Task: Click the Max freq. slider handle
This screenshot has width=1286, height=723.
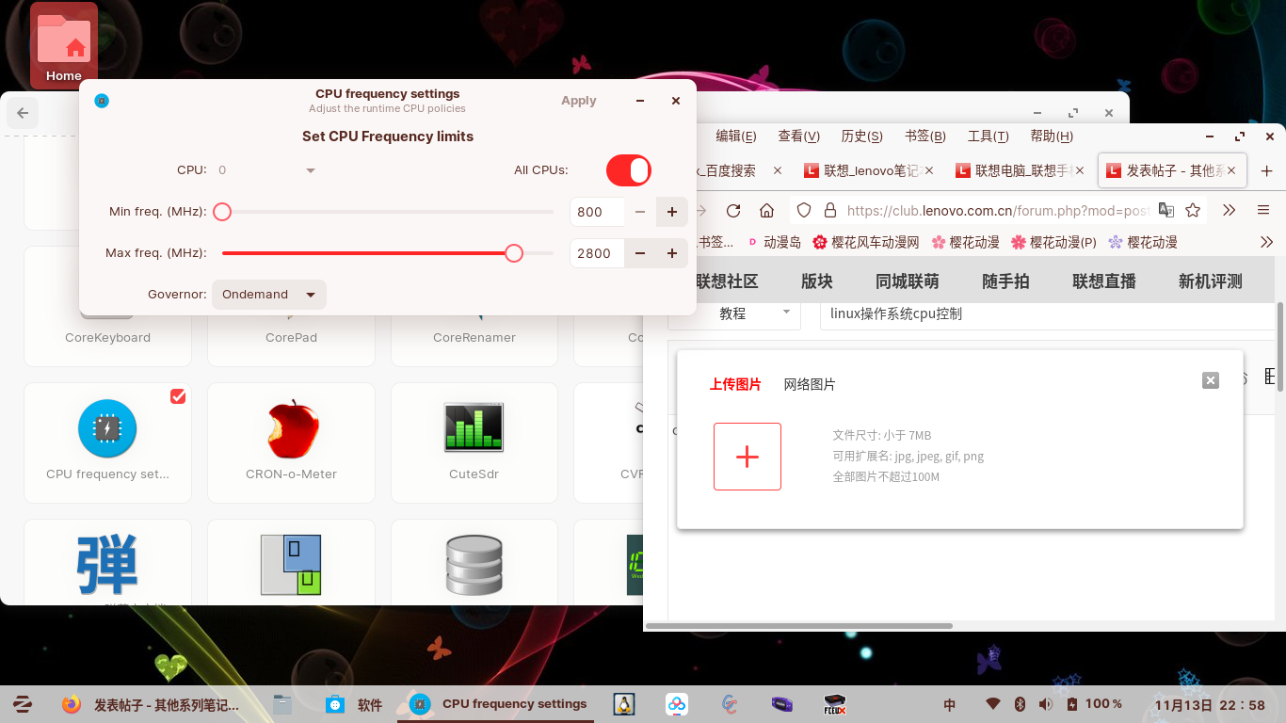Action: (x=514, y=253)
